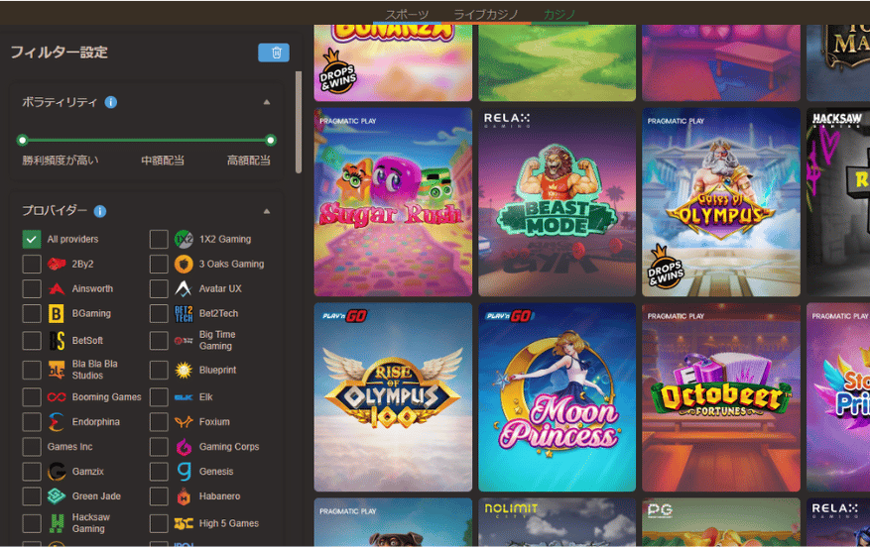This screenshot has width=870, height=547.
Task: Click the Big Time Gaming logo
Action: click(184, 340)
